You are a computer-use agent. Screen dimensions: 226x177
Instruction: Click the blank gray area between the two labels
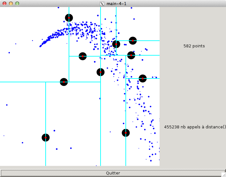[193, 86]
